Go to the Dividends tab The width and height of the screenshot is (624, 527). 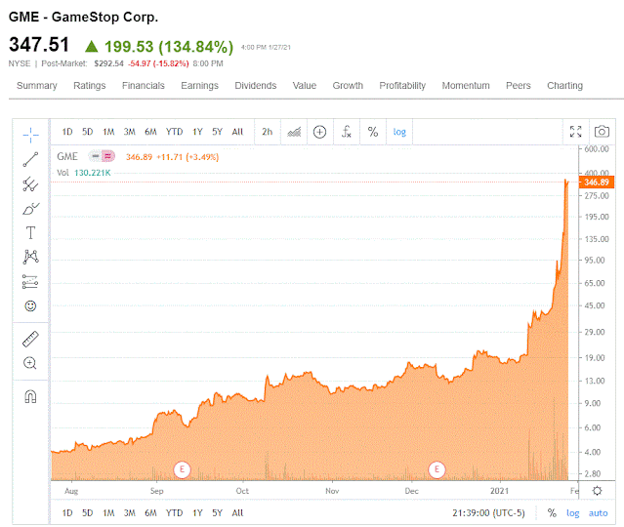click(x=256, y=86)
